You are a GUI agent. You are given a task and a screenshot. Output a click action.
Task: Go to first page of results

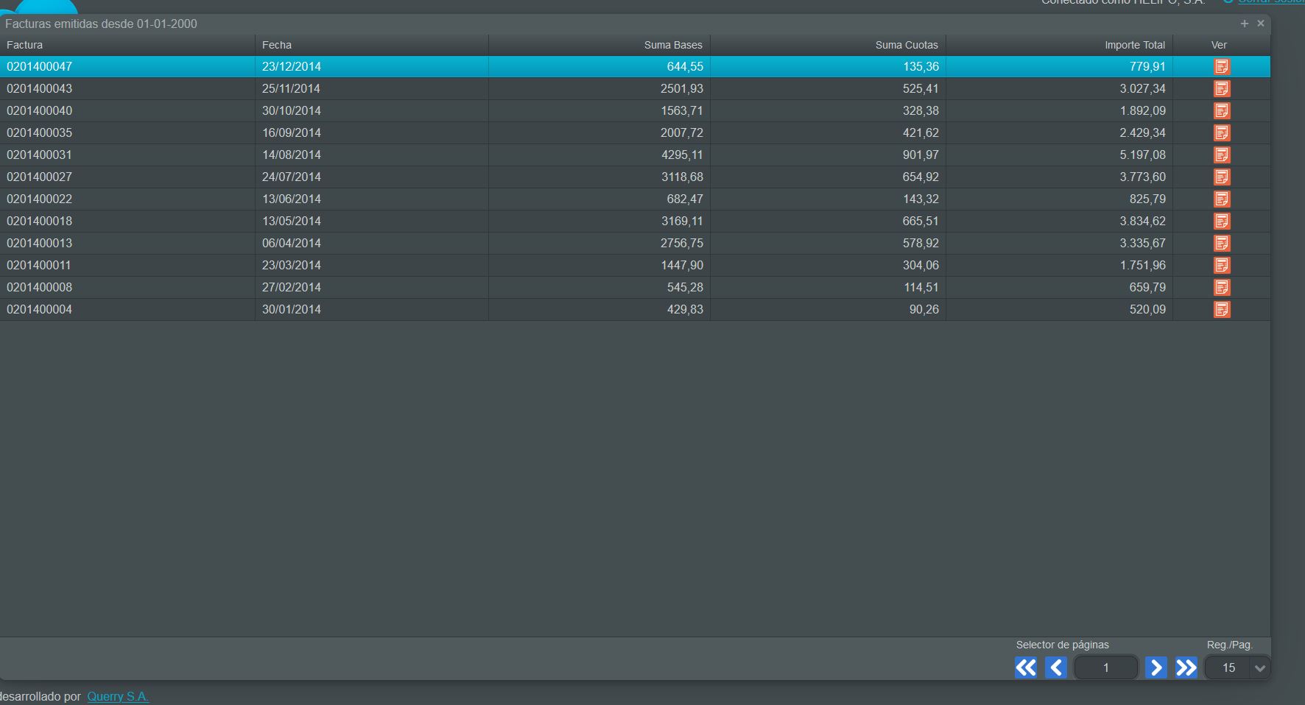[1025, 667]
